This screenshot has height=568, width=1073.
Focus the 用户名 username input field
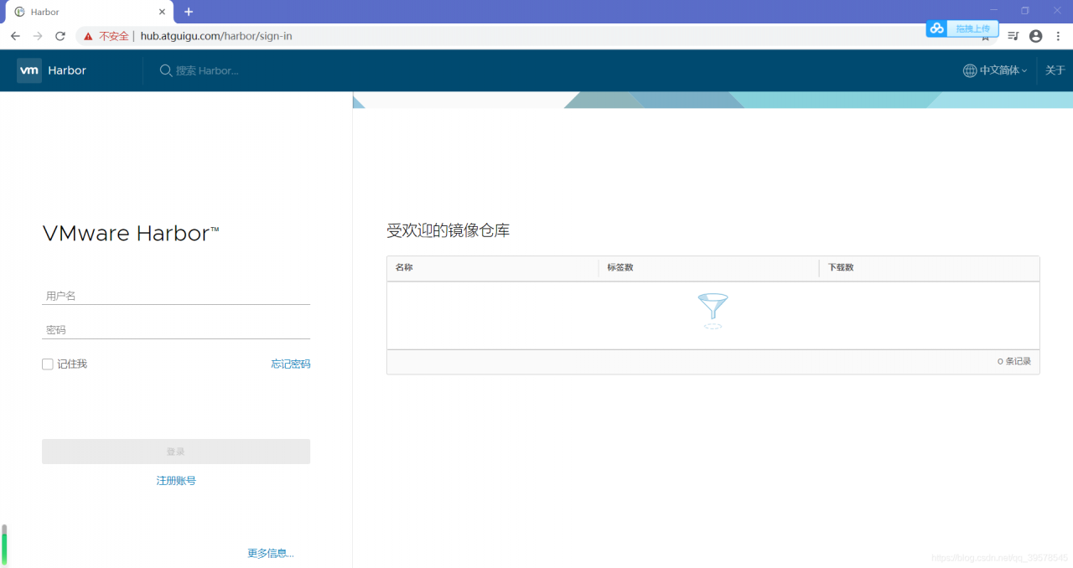[176, 296]
